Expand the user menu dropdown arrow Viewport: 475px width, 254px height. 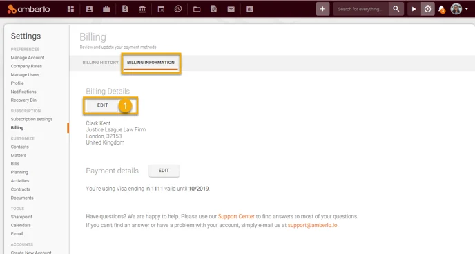click(467, 9)
